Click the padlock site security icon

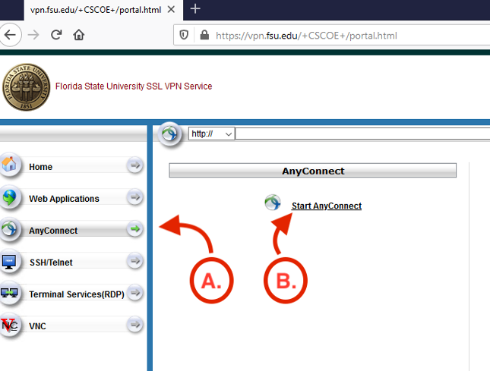tap(204, 35)
